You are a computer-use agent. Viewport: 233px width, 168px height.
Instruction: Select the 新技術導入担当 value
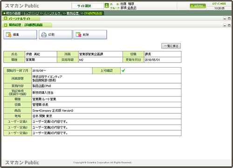pyautogui.click(x=106, y=93)
